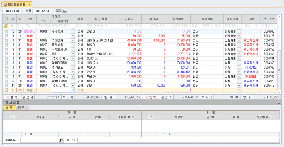Select voucher number S004161
This screenshot has width=284, height=147.
click(x=269, y=58)
